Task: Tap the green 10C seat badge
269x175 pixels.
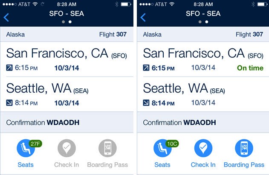Action: [x=172, y=143]
